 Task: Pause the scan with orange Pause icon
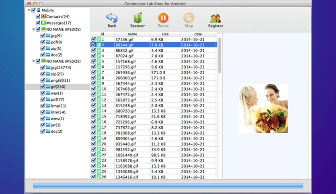(163, 18)
